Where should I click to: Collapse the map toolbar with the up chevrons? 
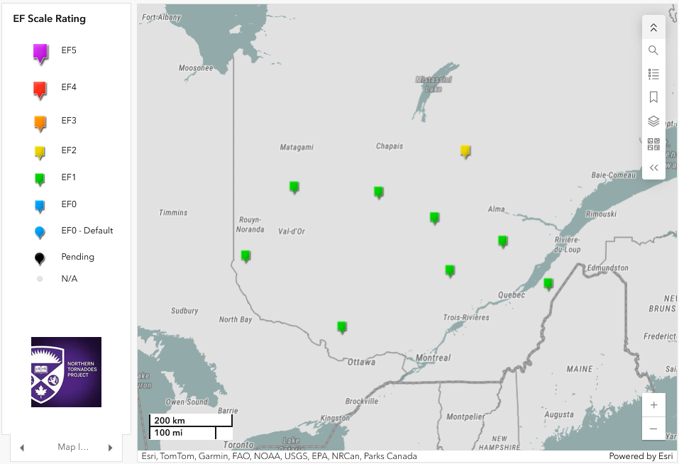coord(653,28)
